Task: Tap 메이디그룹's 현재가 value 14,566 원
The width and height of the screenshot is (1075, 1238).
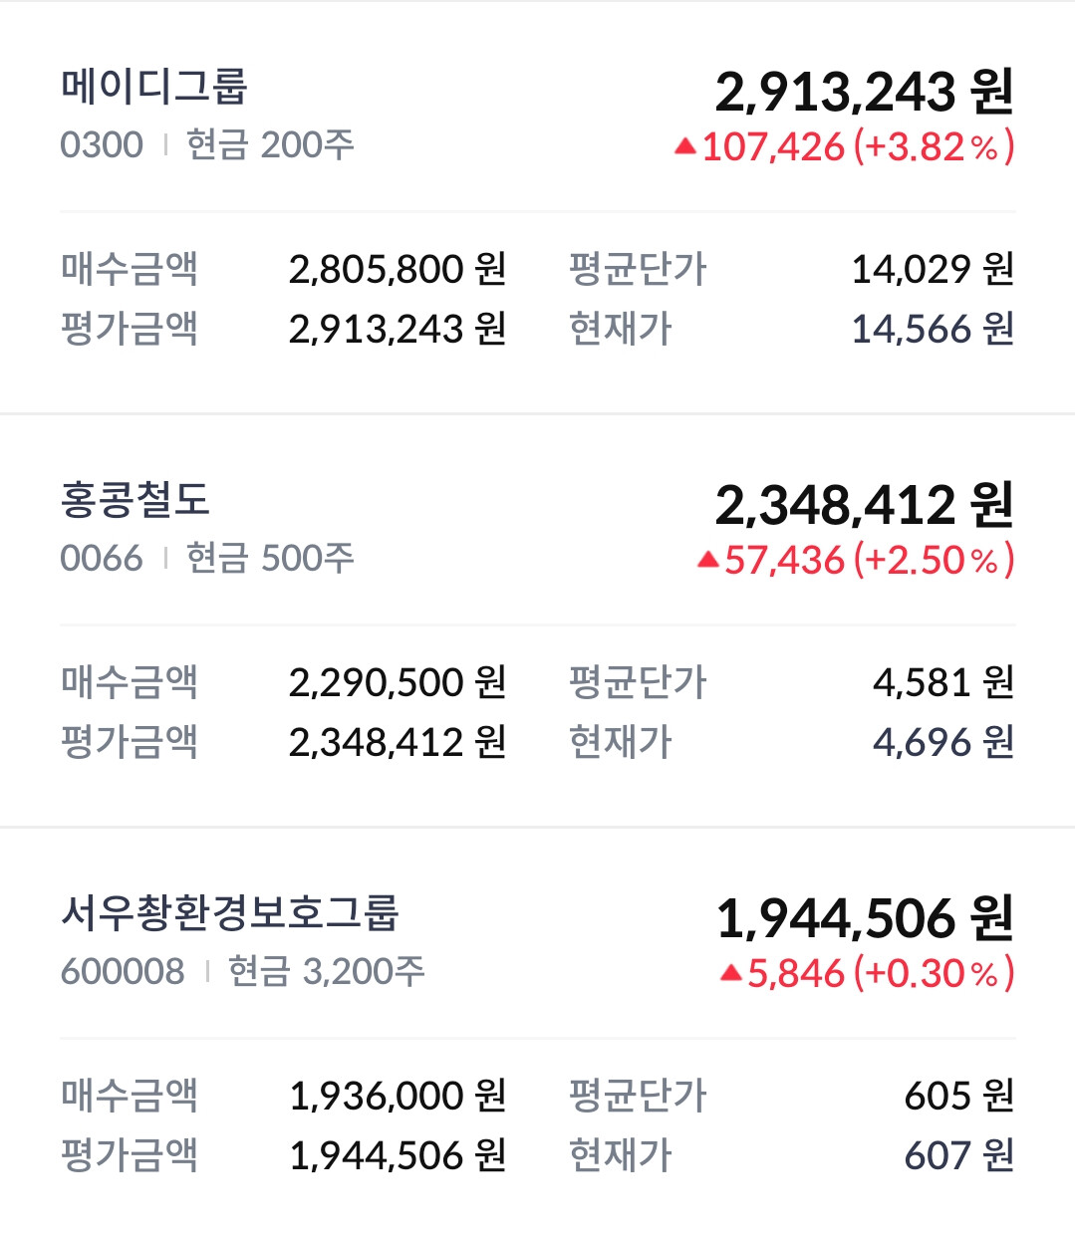Action: [932, 329]
